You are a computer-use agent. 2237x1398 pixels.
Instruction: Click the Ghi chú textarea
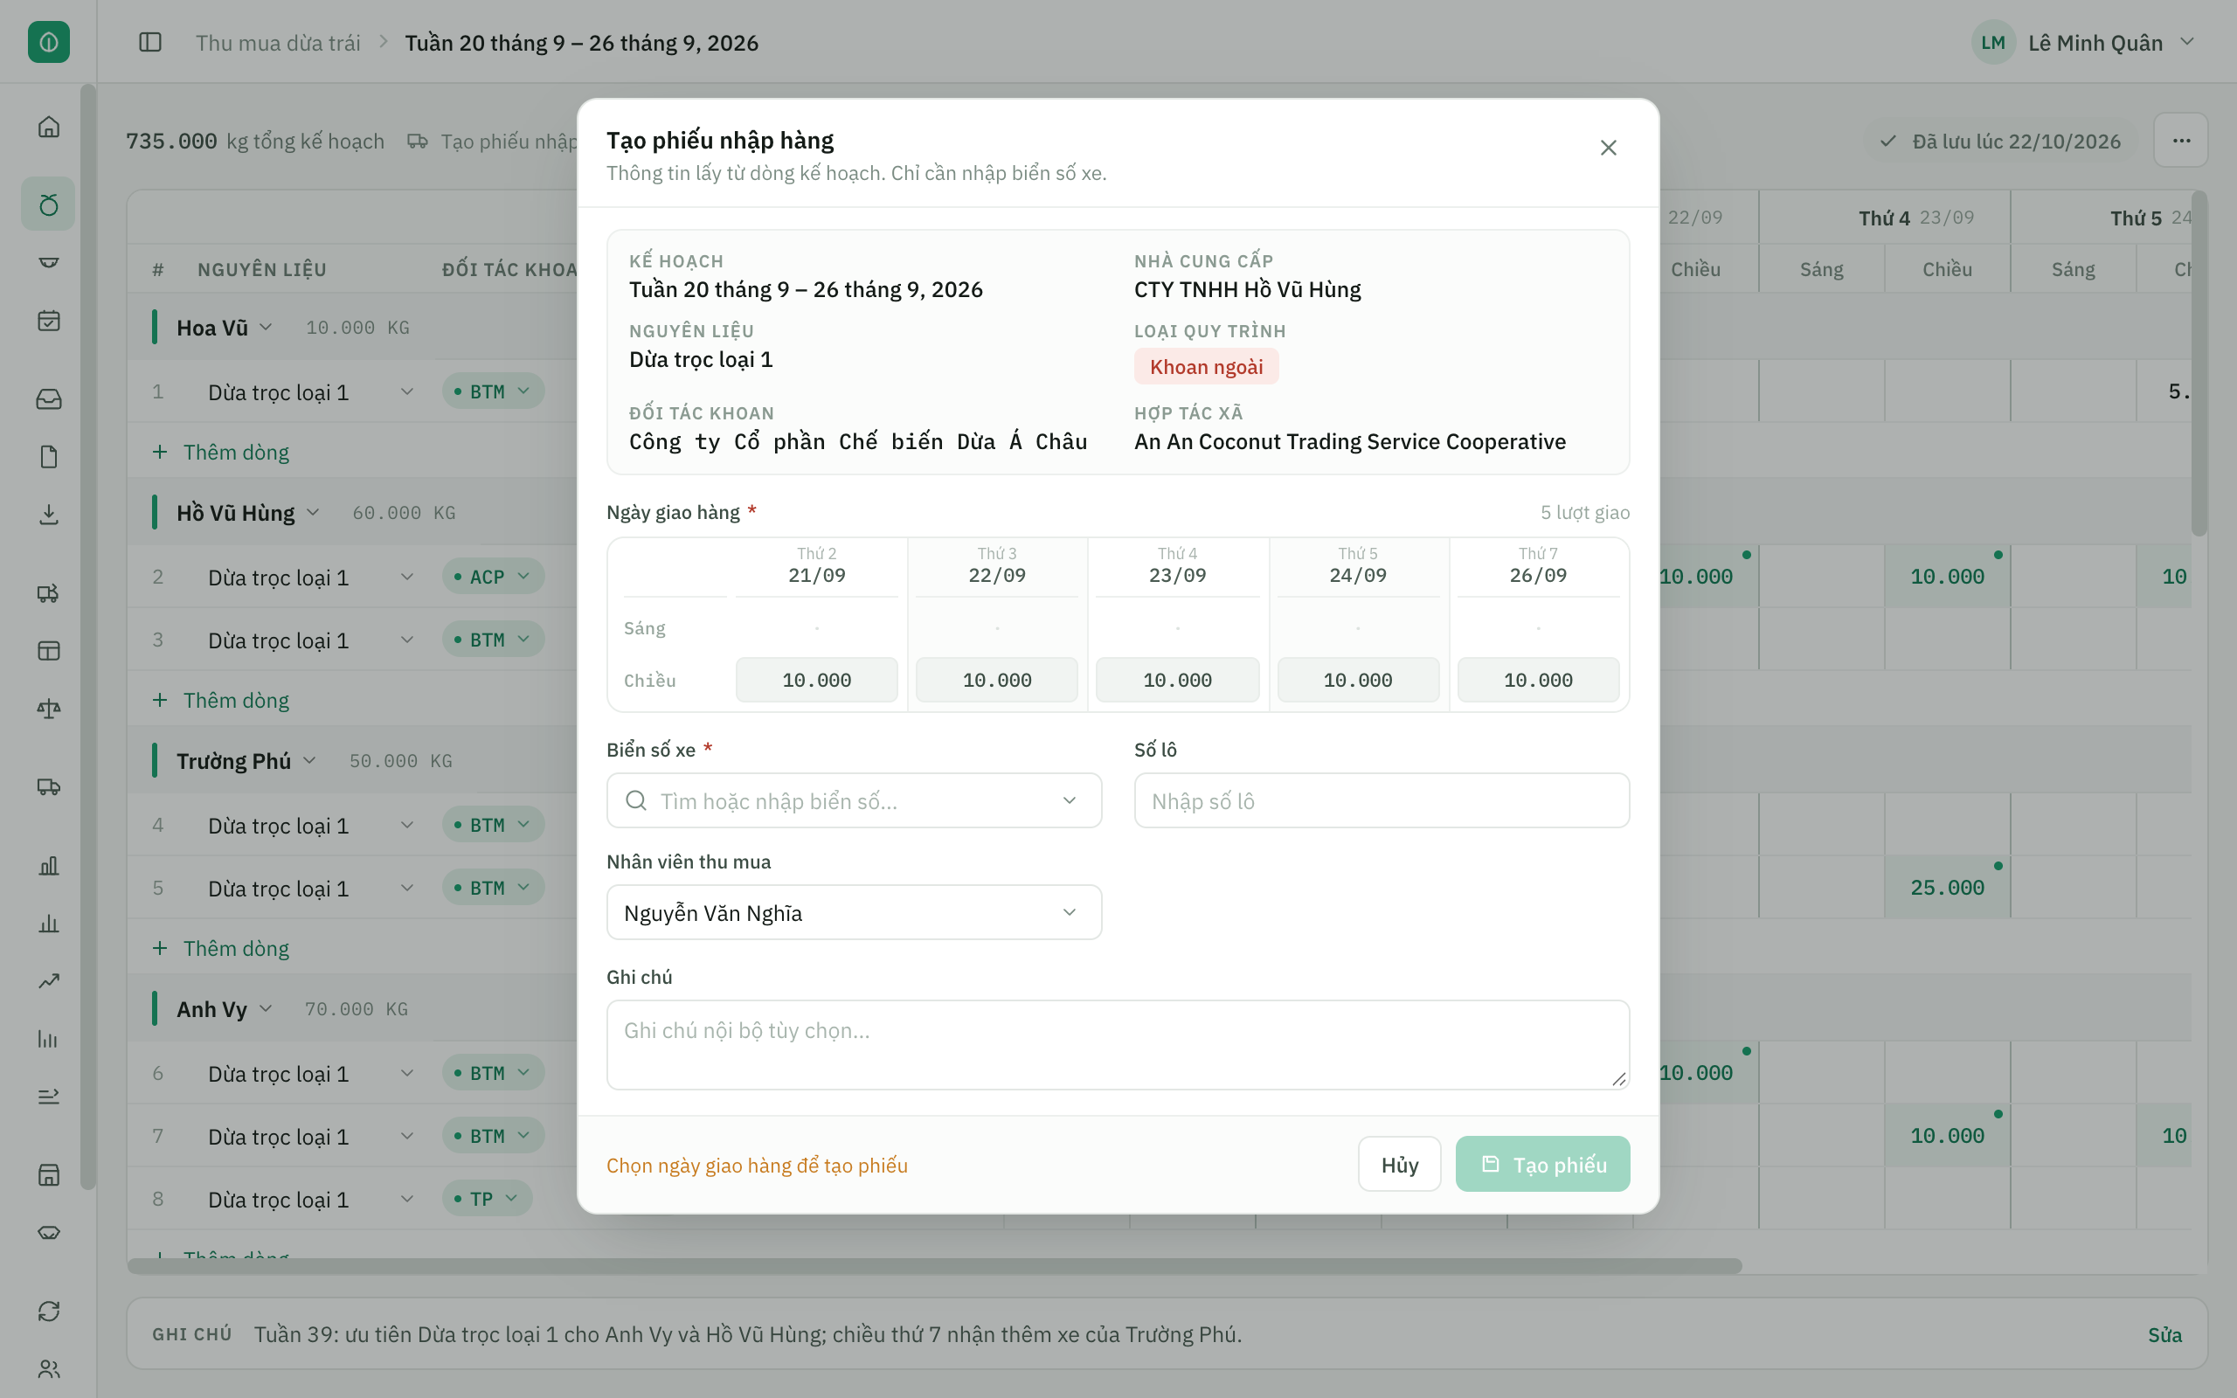[x=1118, y=1045]
